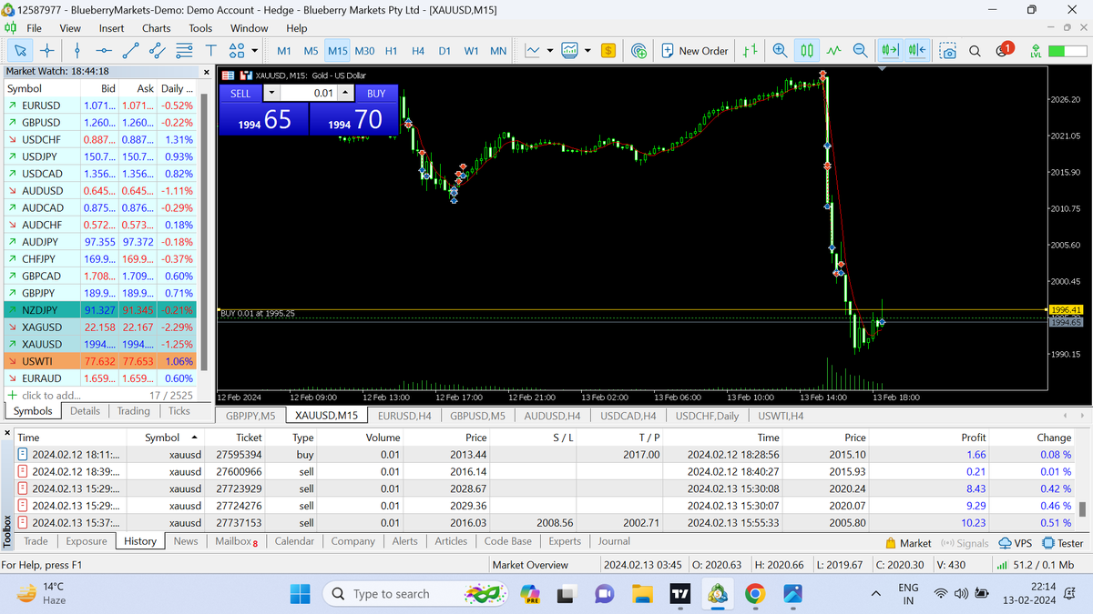
Task: Switch to Market Watch Ticks tab
Action: (179, 411)
